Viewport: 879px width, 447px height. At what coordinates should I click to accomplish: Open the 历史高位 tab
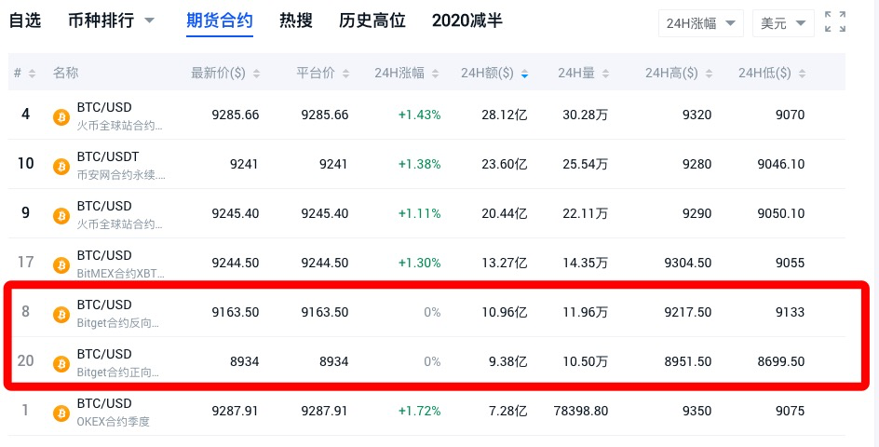372,21
